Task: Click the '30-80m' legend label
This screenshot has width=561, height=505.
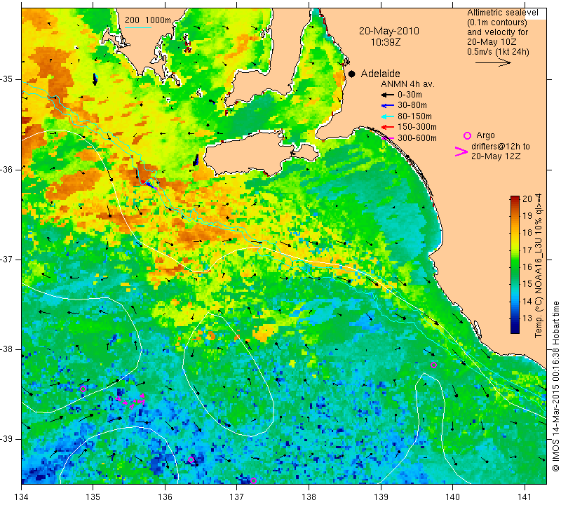Action: coord(412,105)
